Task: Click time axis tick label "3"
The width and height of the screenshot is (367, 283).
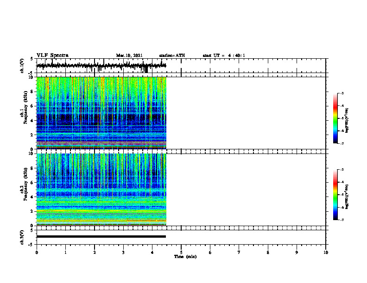Action: tap(123, 252)
